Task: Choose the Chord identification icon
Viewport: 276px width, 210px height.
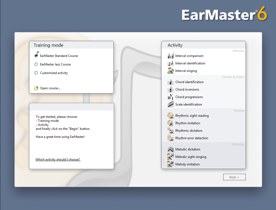Action: pyautogui.click(x=170, y=82)
